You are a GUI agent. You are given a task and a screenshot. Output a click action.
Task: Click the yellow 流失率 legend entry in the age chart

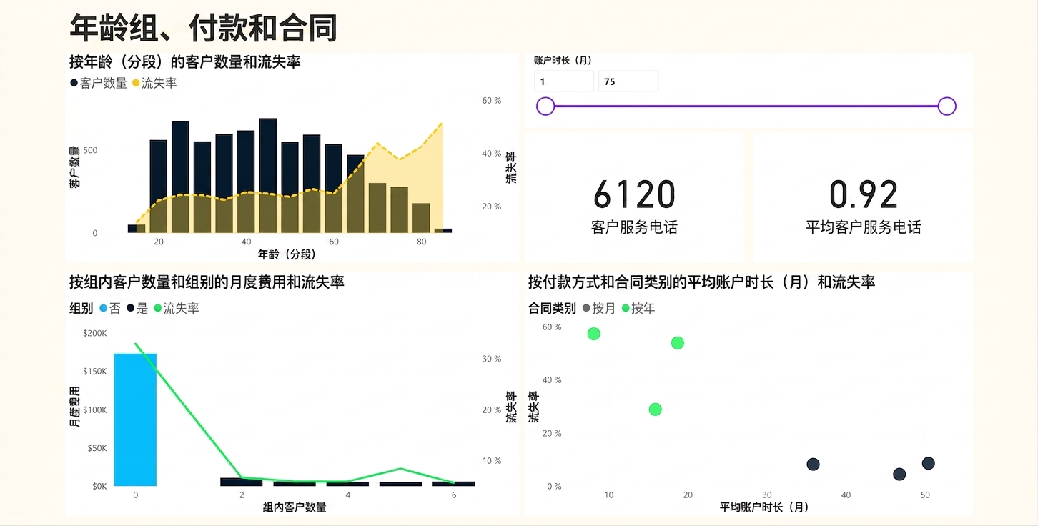[154, 83]
